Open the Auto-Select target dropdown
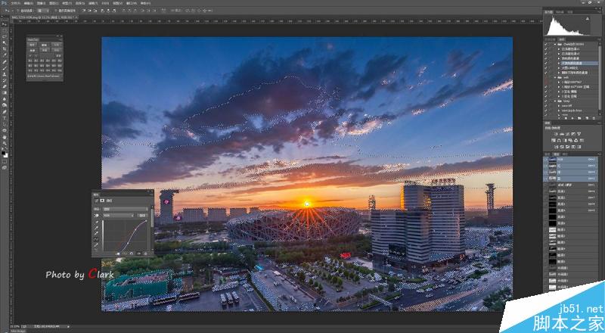 pyautogui.click(x=42, y=11)
